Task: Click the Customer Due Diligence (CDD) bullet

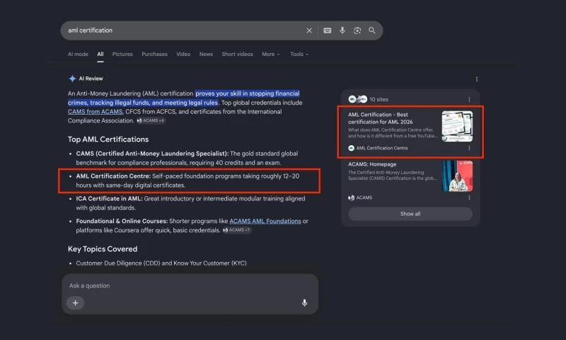Action: [x=161, y=263]
